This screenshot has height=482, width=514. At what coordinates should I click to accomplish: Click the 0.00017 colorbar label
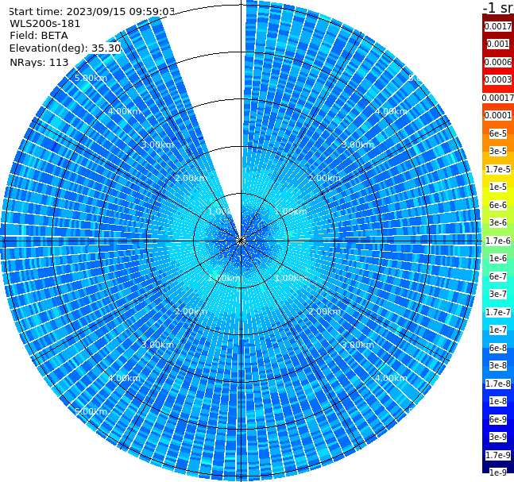pyautogui.click(x=498, y=98)
